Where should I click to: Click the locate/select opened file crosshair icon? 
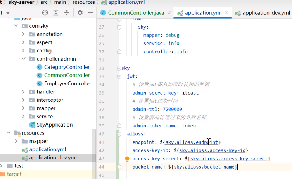click(x=45, y=12)
